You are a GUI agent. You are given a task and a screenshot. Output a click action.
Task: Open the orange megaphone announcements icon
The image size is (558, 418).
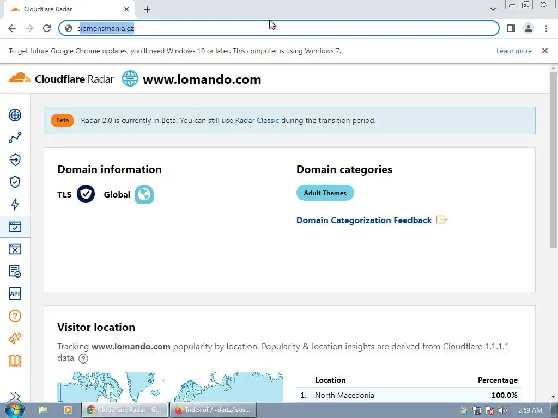pos(15,338)
